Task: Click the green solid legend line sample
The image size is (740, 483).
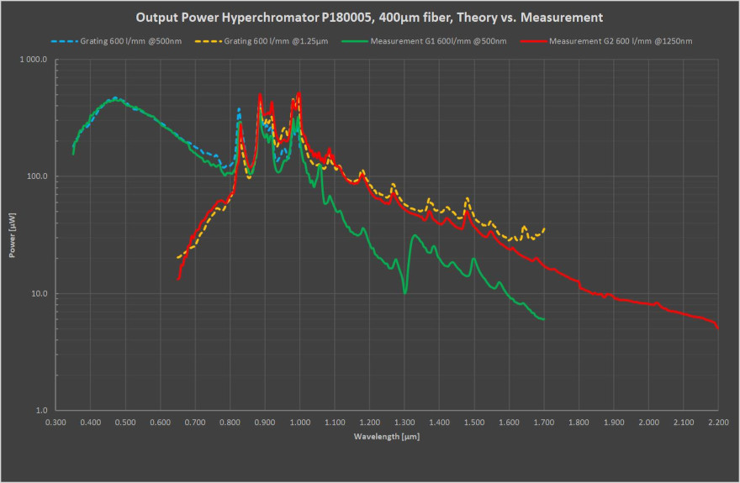Action: tap(354, 41)
